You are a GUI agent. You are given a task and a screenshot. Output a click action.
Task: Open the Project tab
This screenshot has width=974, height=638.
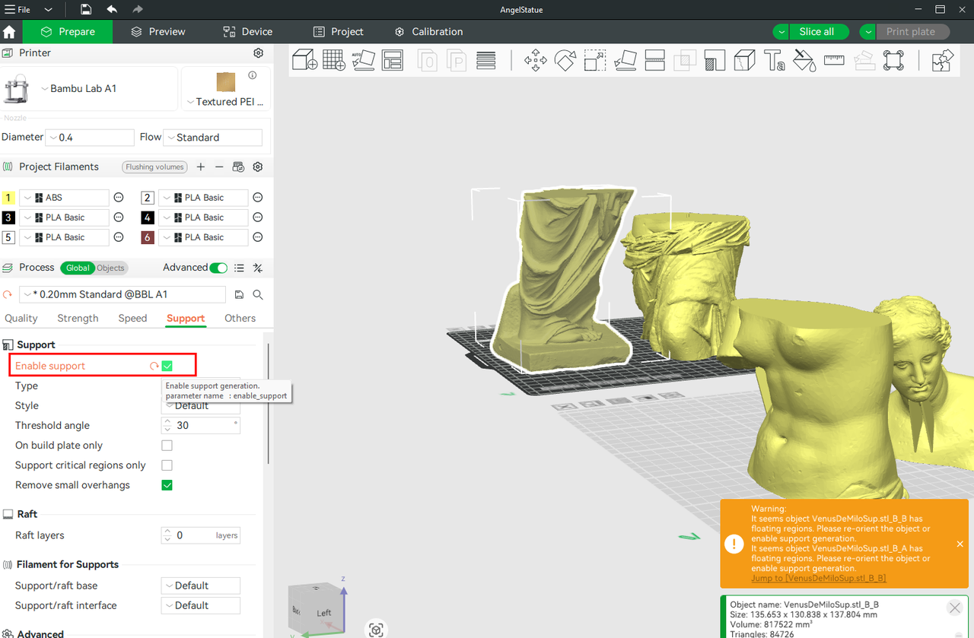[339, 32]
